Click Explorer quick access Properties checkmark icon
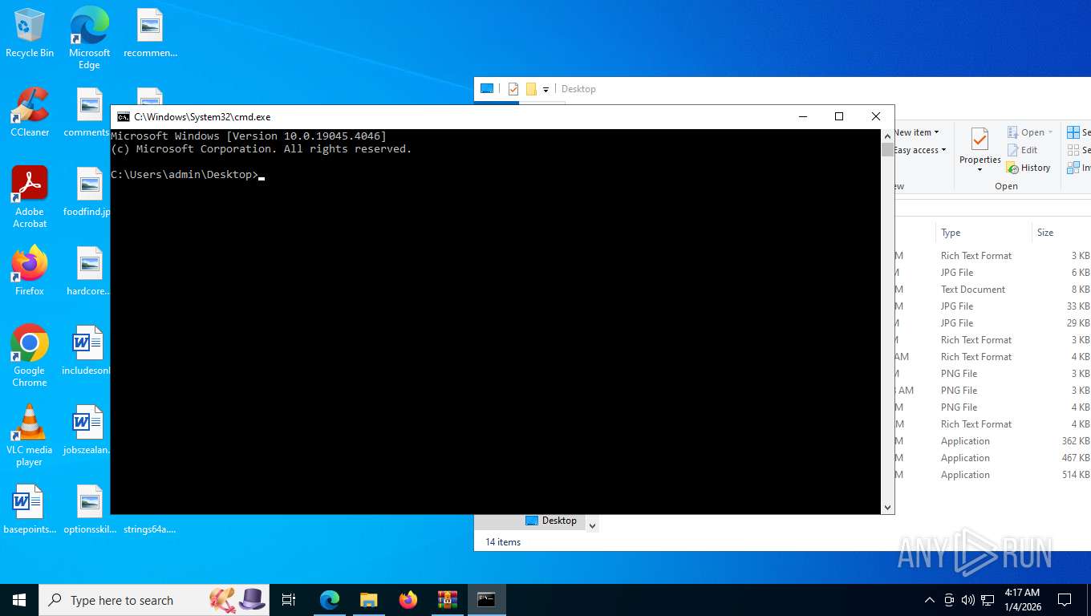1091x616 pixels. (x=513, y=89)
